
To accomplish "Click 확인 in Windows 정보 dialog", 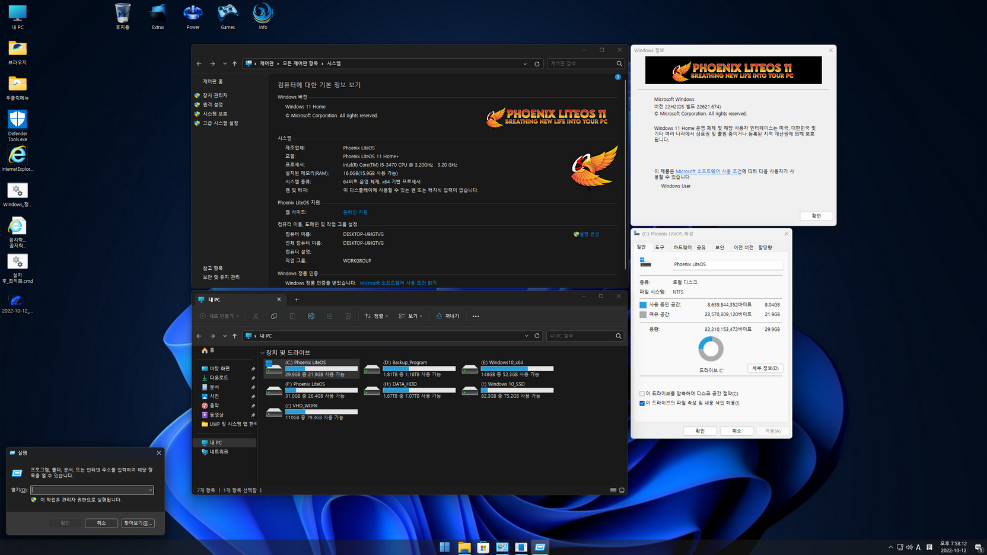I will (816, 216).
